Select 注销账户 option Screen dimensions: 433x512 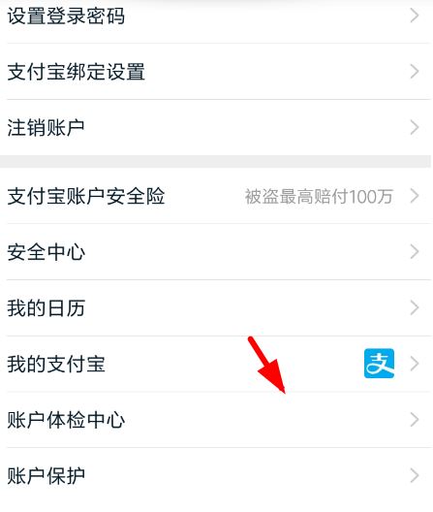coord(216,127)
